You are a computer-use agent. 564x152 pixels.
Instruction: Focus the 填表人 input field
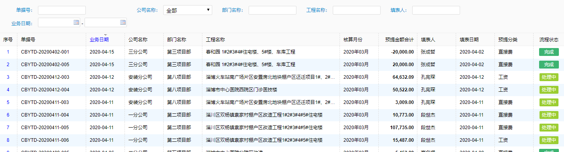(436, 10)
